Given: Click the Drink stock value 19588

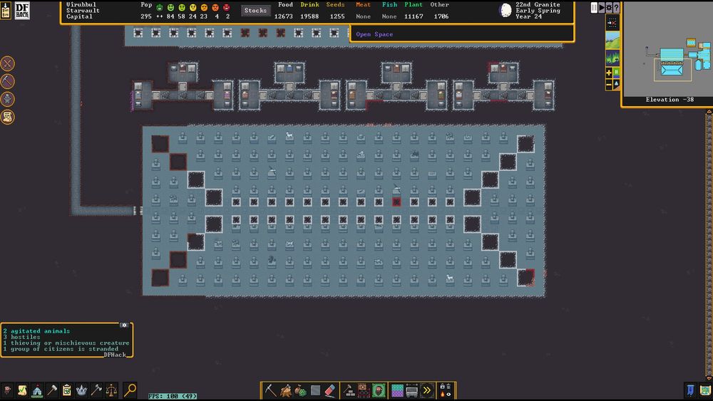Looking at the screenshot, I should 309,16.
